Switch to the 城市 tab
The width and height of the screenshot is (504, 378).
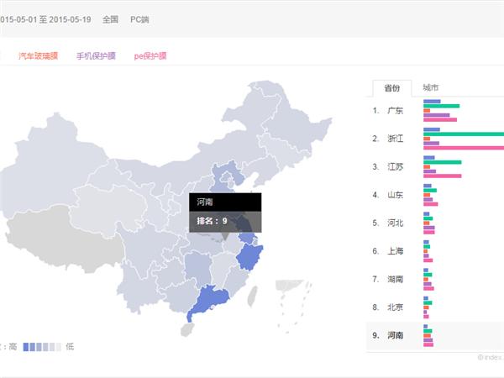point(430,88)
